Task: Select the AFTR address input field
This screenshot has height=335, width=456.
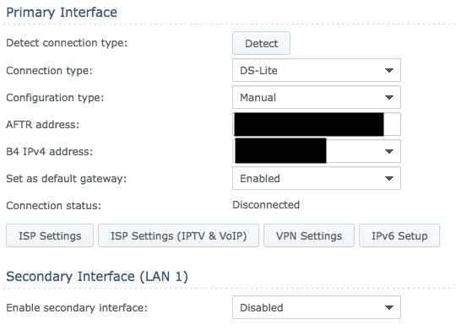Action: (x=317, y=124)
